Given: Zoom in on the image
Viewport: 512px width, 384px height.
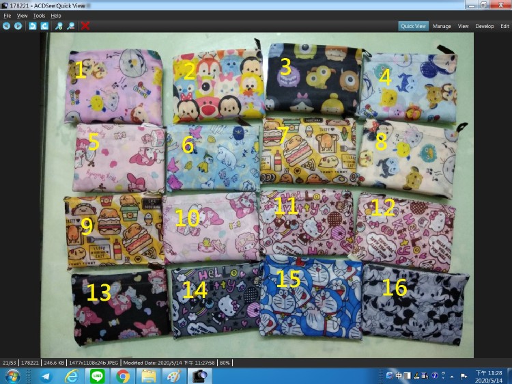Looking at the screenshot, I should tap(59, 26).
